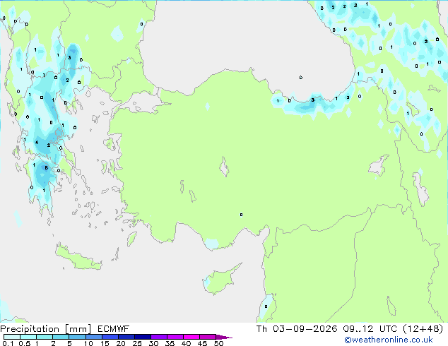Select the lightest cyan 0.1 mm legend swatch
Viewport: 448px width, 346px height.
12,337
